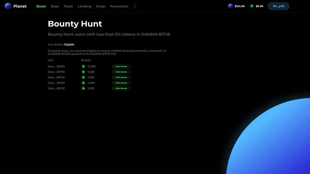Navigate to the Swap tab
The width and height of the screenshot is (310, 174).
(x=101, y=6)
